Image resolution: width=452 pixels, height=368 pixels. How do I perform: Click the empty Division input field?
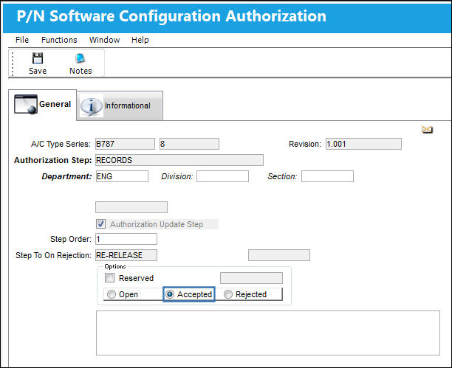point(222,176)
